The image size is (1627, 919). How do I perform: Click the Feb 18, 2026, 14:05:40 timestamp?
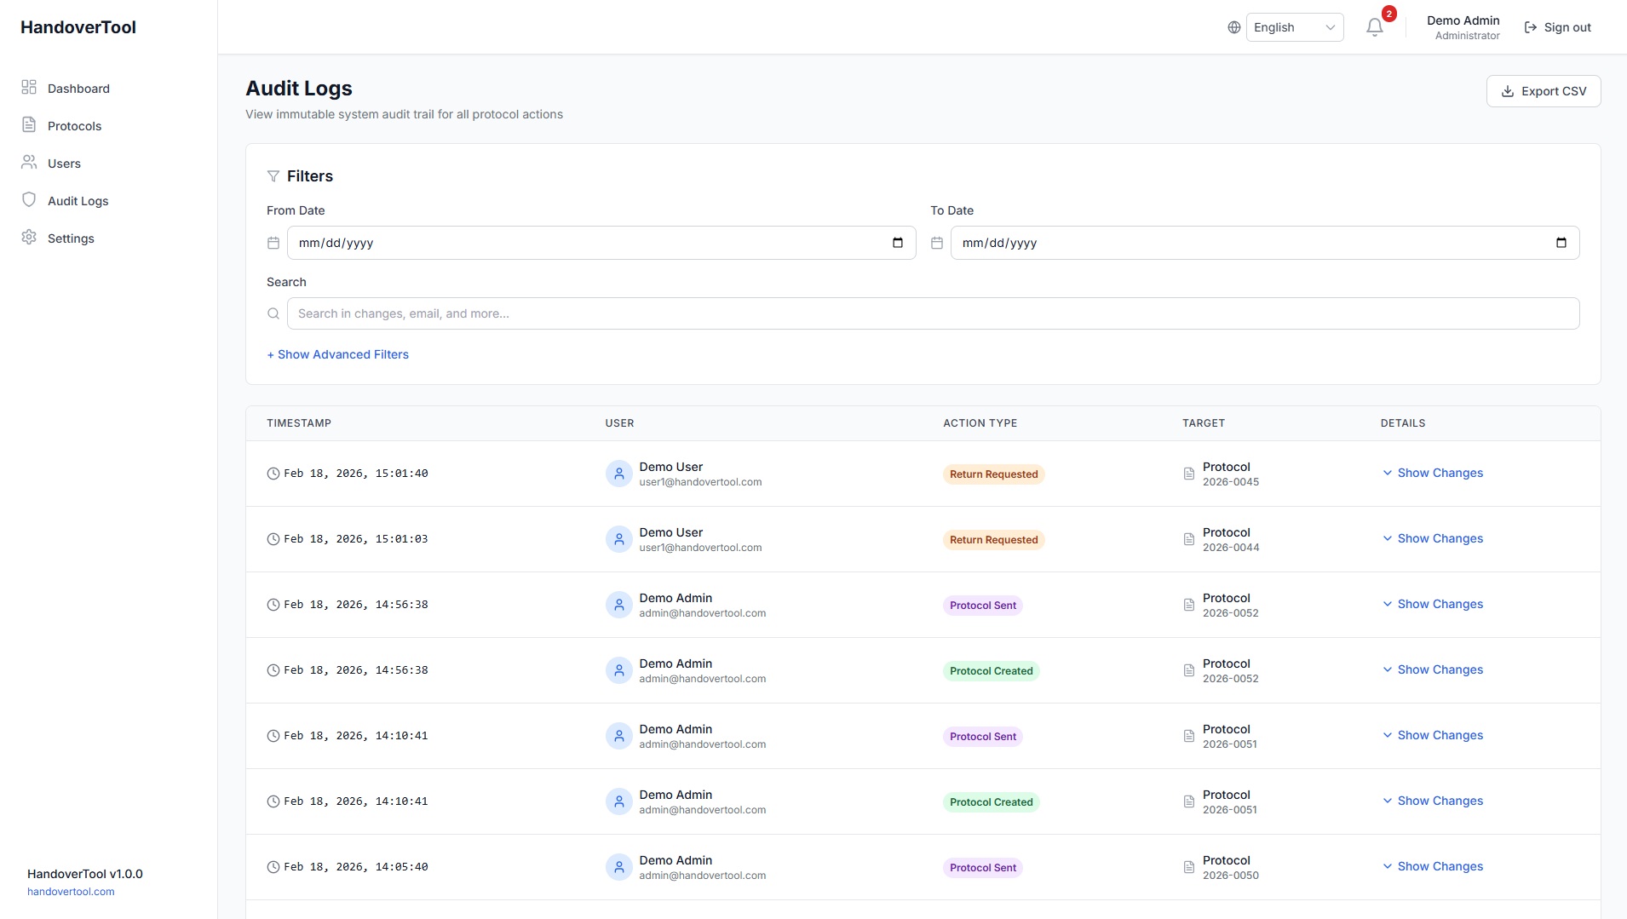tap(356, 867)
